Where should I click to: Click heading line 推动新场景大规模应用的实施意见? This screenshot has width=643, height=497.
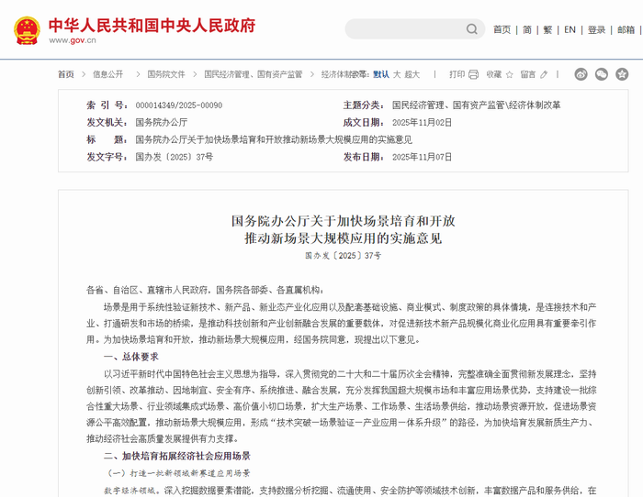(x=344, y=238)
